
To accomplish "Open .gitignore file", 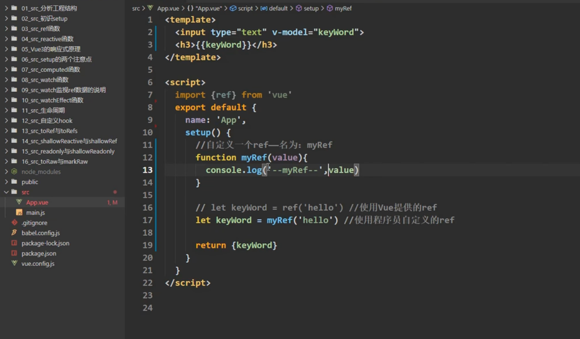I will pyautogui.click(x=35, y=223).
